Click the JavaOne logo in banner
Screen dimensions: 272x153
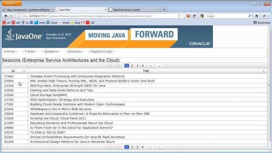pos(24,35)
